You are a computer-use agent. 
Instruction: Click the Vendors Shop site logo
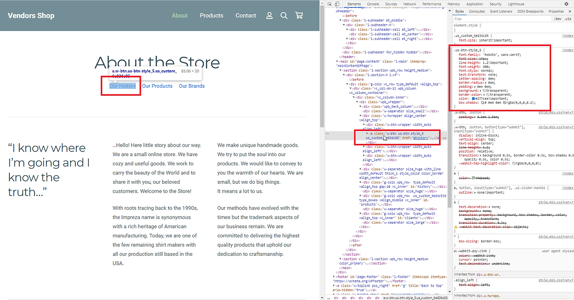[31, 16]
